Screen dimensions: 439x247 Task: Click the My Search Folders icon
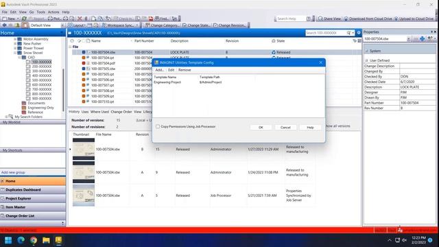[11, 117]
